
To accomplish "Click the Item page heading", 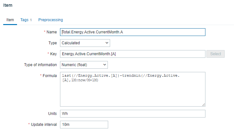I will click(8, 5).
